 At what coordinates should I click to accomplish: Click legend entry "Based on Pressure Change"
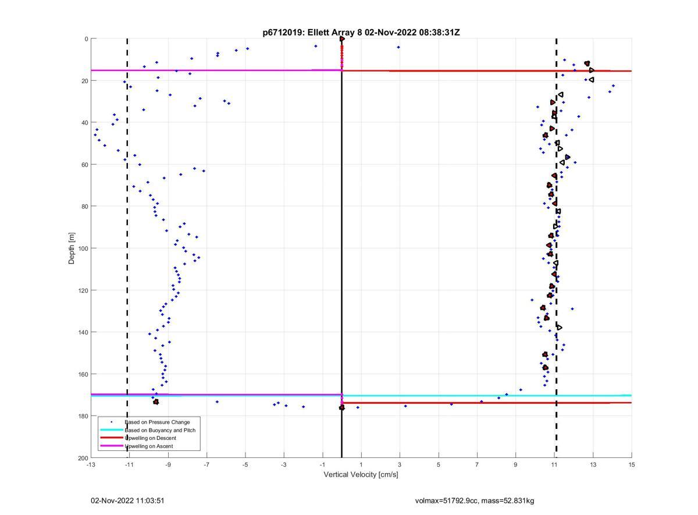(157, 422)
